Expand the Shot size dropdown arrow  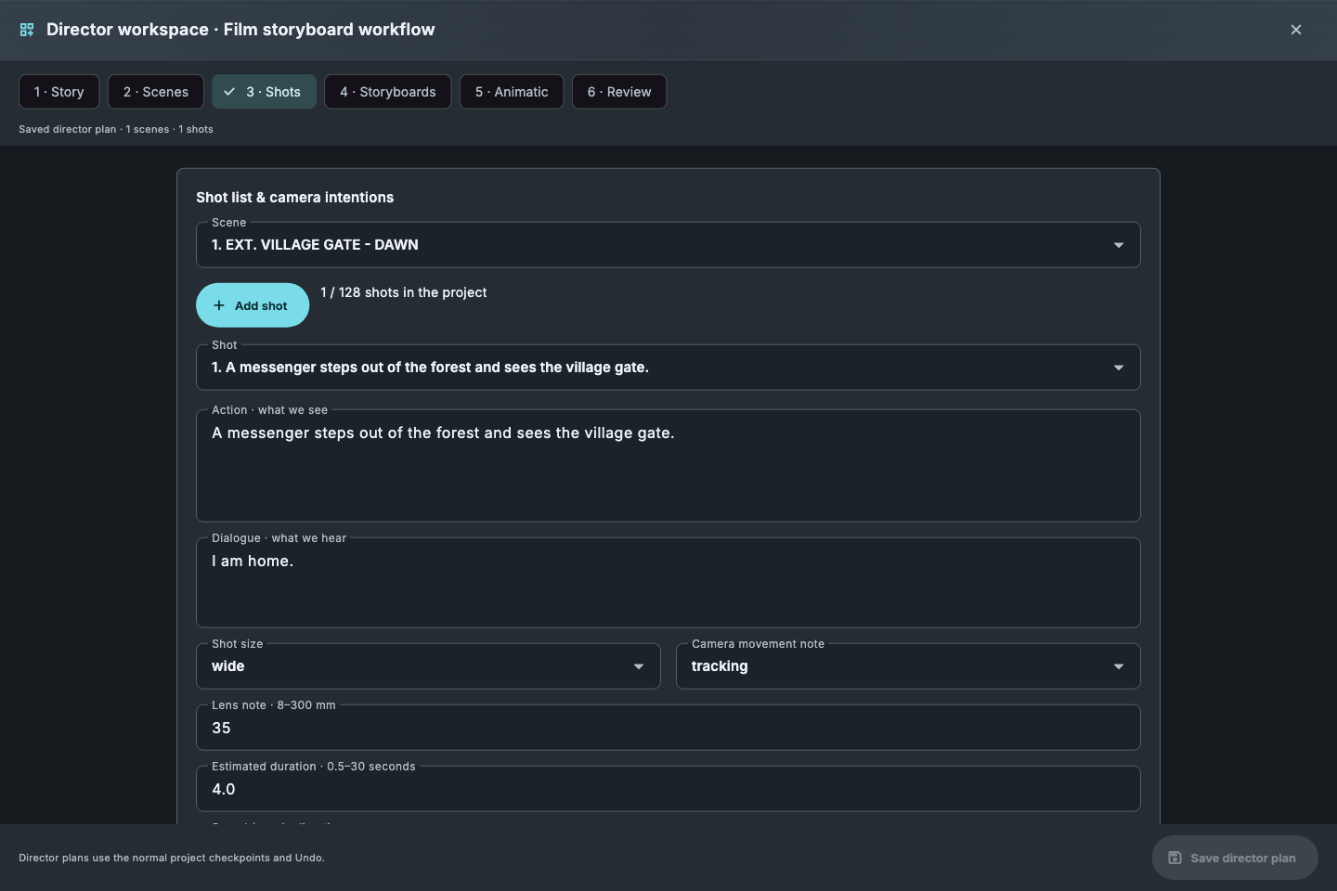639,666
